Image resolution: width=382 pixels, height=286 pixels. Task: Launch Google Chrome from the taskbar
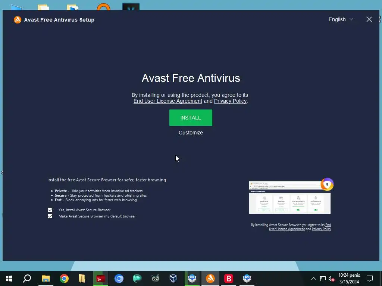(64, 279)
